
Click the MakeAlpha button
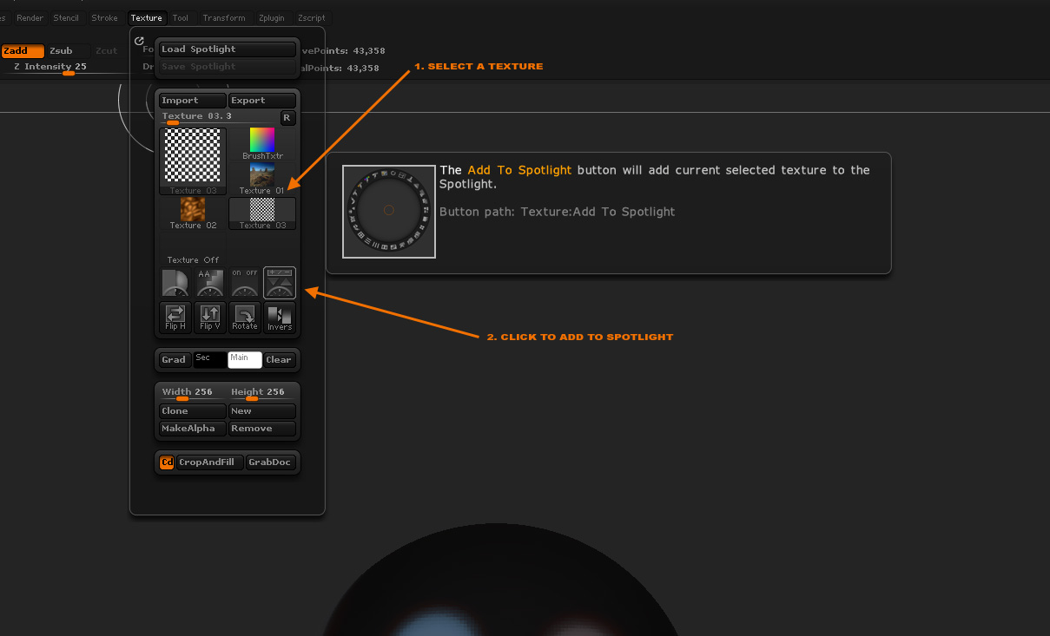(x=191, y=428)
